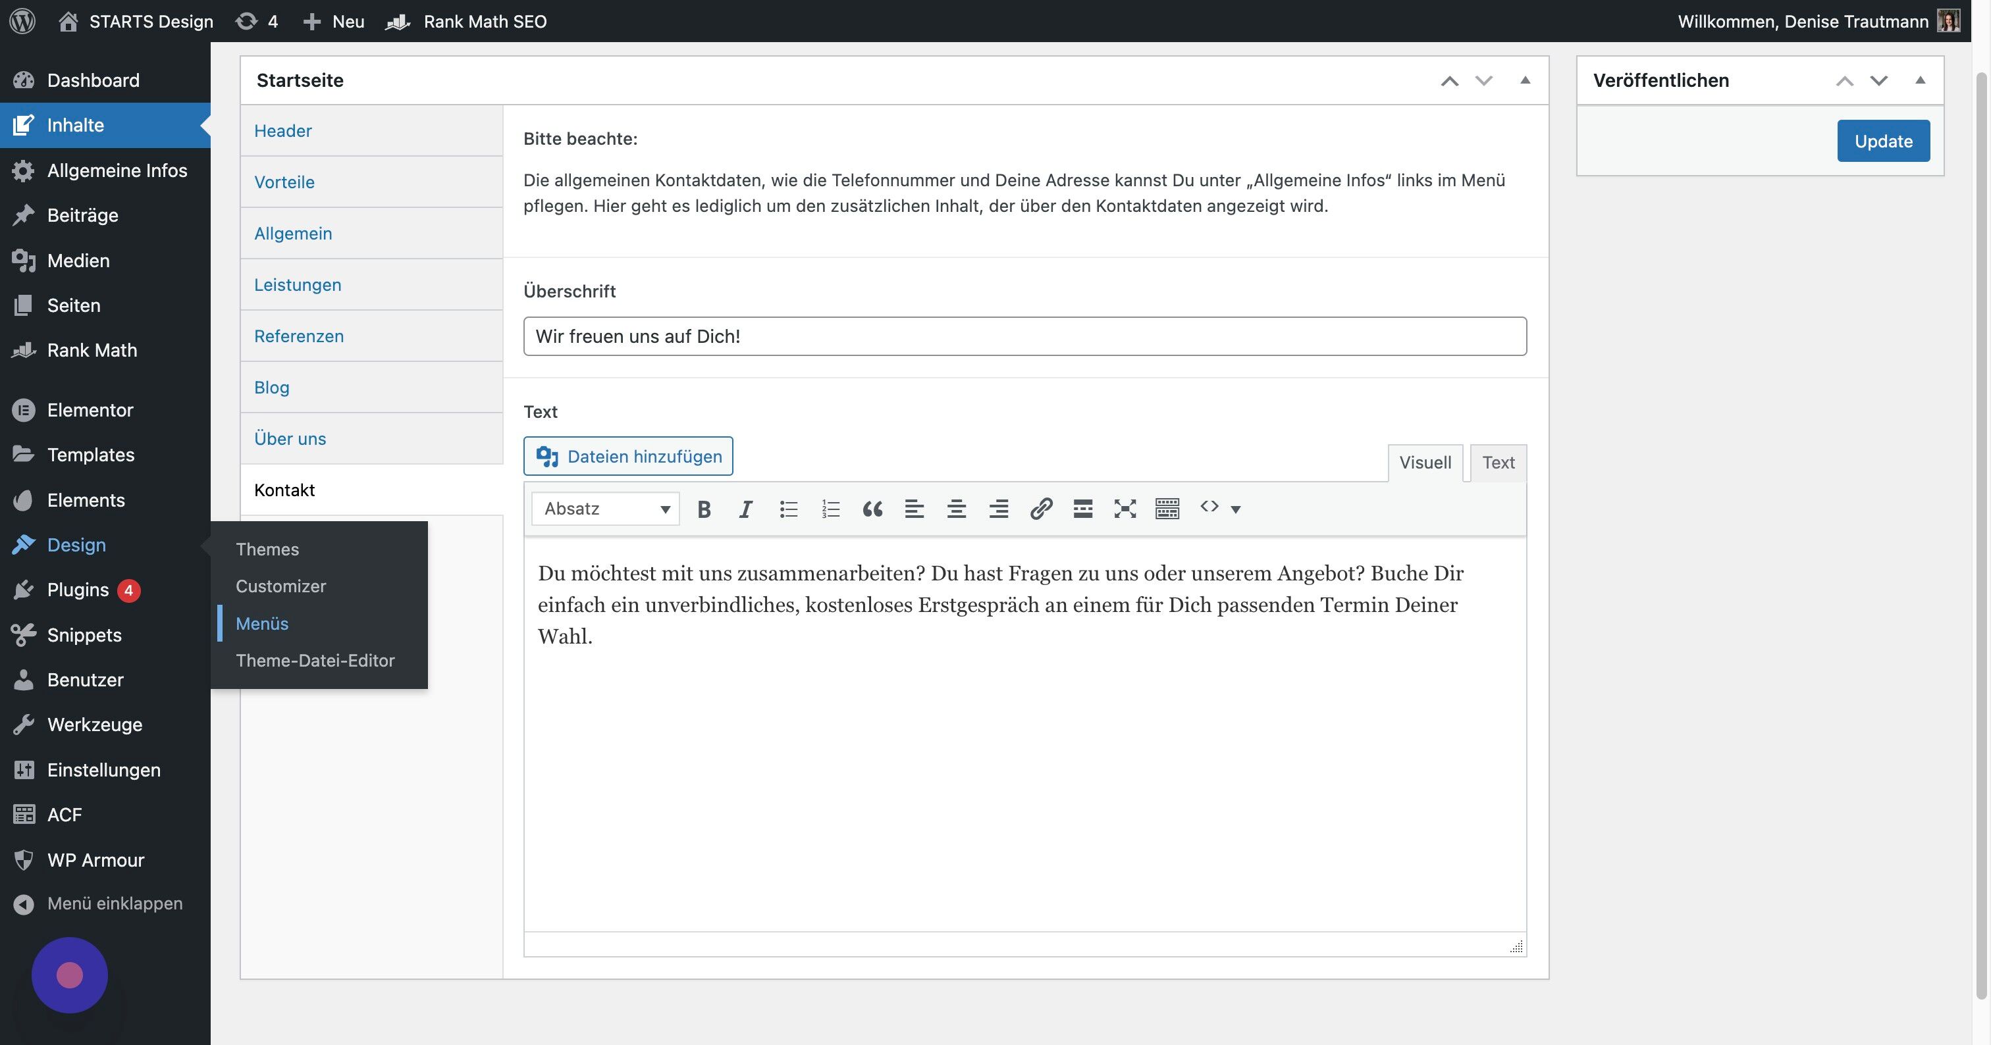Image resolution: width=1991 pixels, height=1045 pixels.
Task: Move Startseite box down
Action: click(1484, 80)
